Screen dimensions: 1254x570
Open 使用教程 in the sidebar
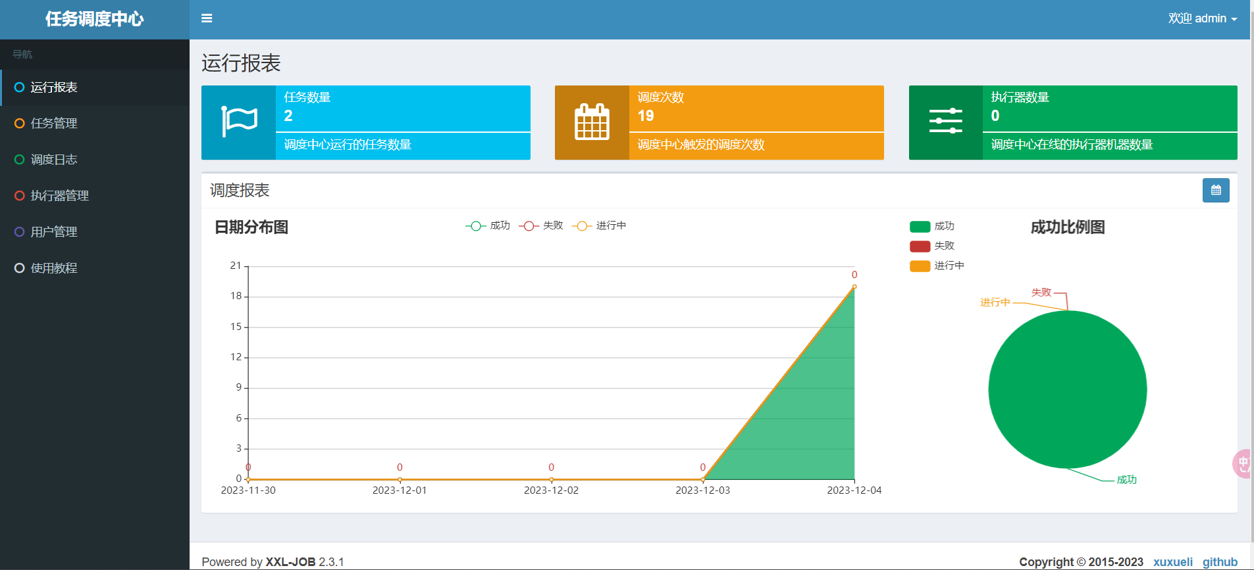[x=95, y=268]
